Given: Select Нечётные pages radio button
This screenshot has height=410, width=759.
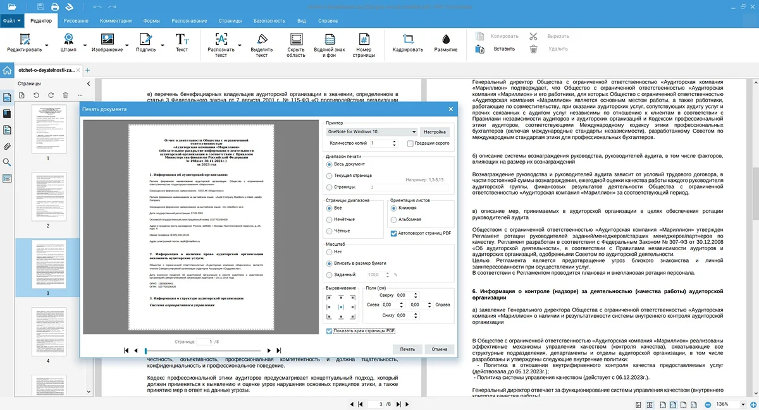Looking at the screenshot, I should [x=329, y=219].
